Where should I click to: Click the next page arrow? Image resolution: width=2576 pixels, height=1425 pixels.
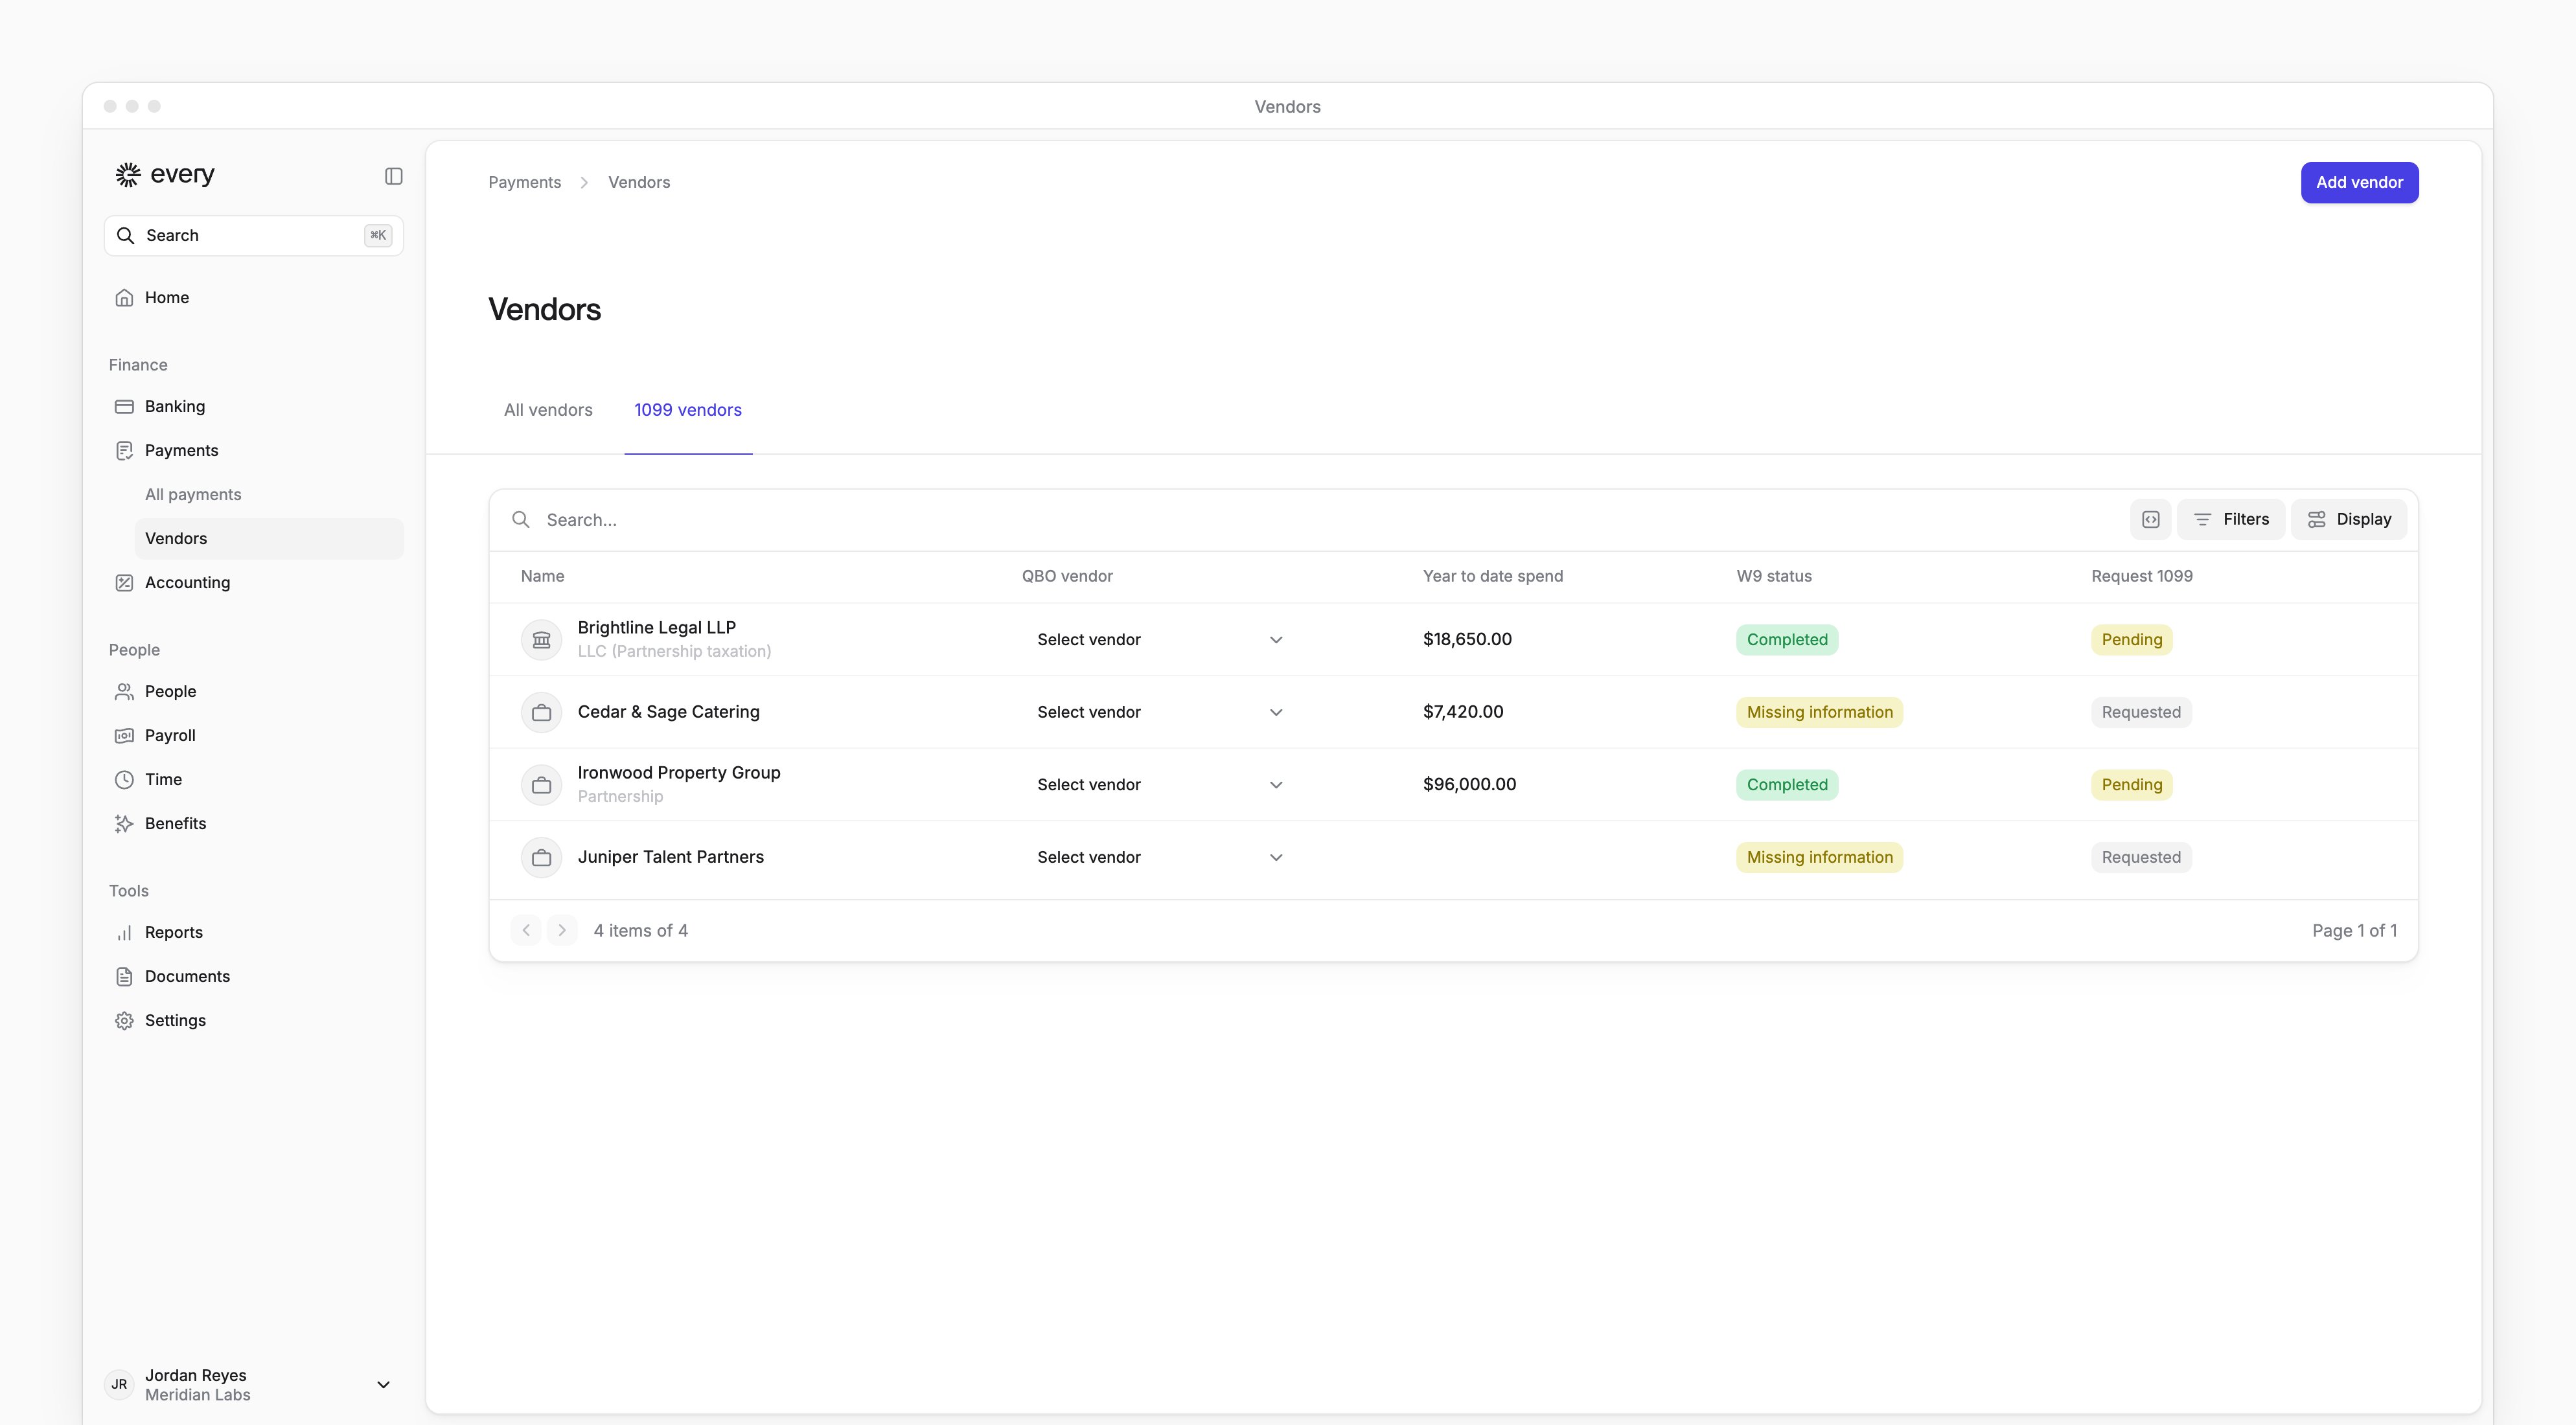[562, 930]
